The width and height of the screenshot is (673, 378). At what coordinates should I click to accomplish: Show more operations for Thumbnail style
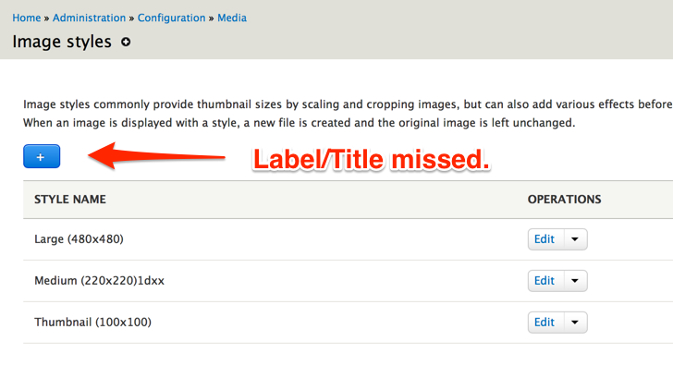coord(574,323)
